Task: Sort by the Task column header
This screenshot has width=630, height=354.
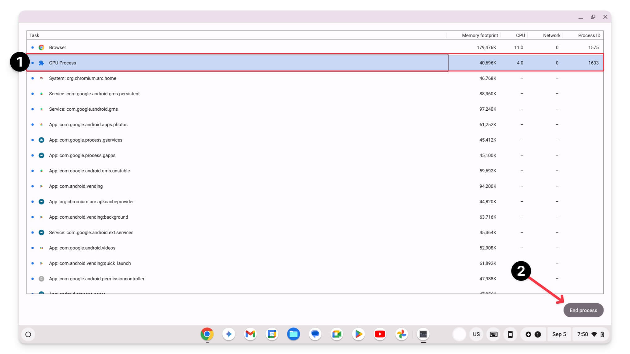Action: pos(236,35)
